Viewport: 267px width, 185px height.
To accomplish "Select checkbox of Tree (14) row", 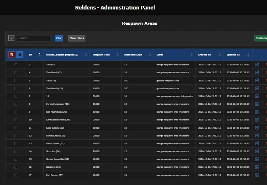I will [x=16, y=81].
